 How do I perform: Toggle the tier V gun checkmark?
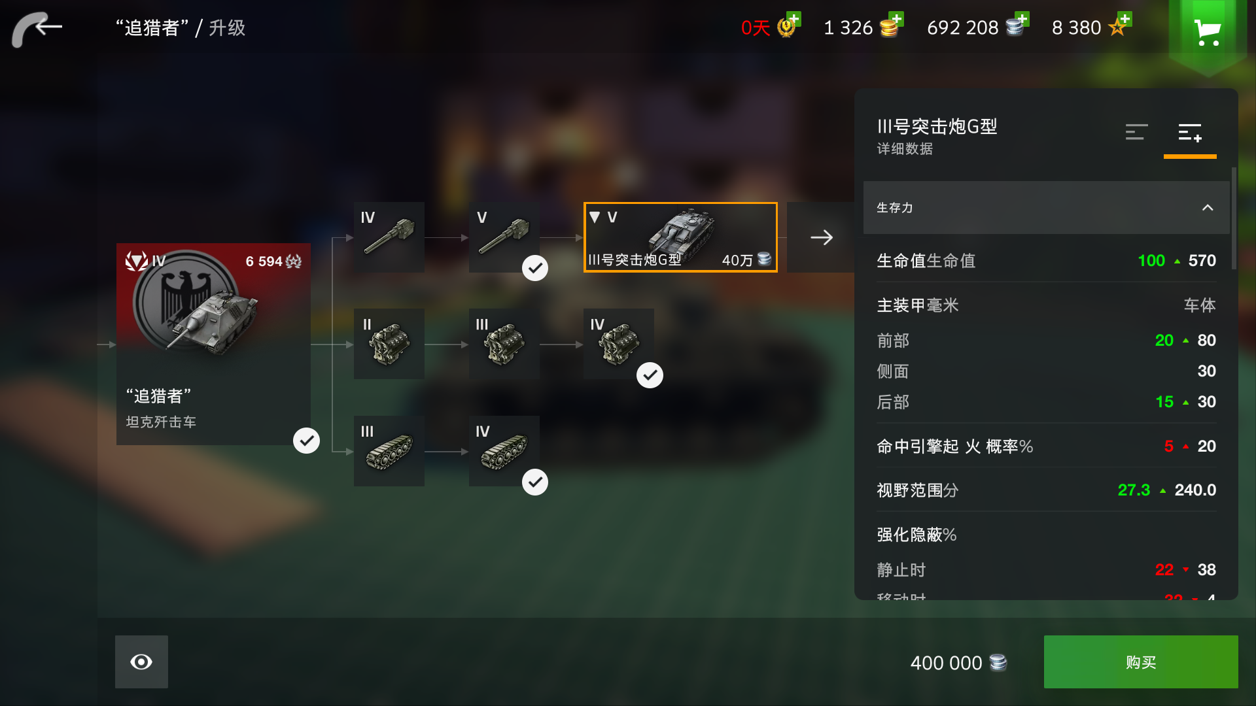pyautogui.click(x=535, y=268)
